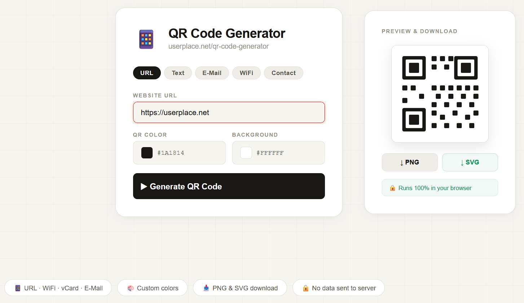The height and width of the screenshot is (303, 524).
Task: Select the E-Mail tab
Action: [x=212, y=73]
